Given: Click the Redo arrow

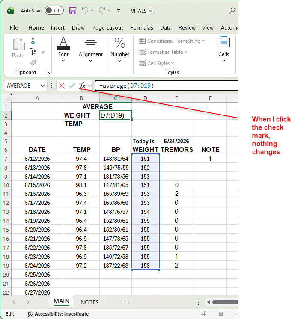Looking at the screenshot, I should point(101,10).
